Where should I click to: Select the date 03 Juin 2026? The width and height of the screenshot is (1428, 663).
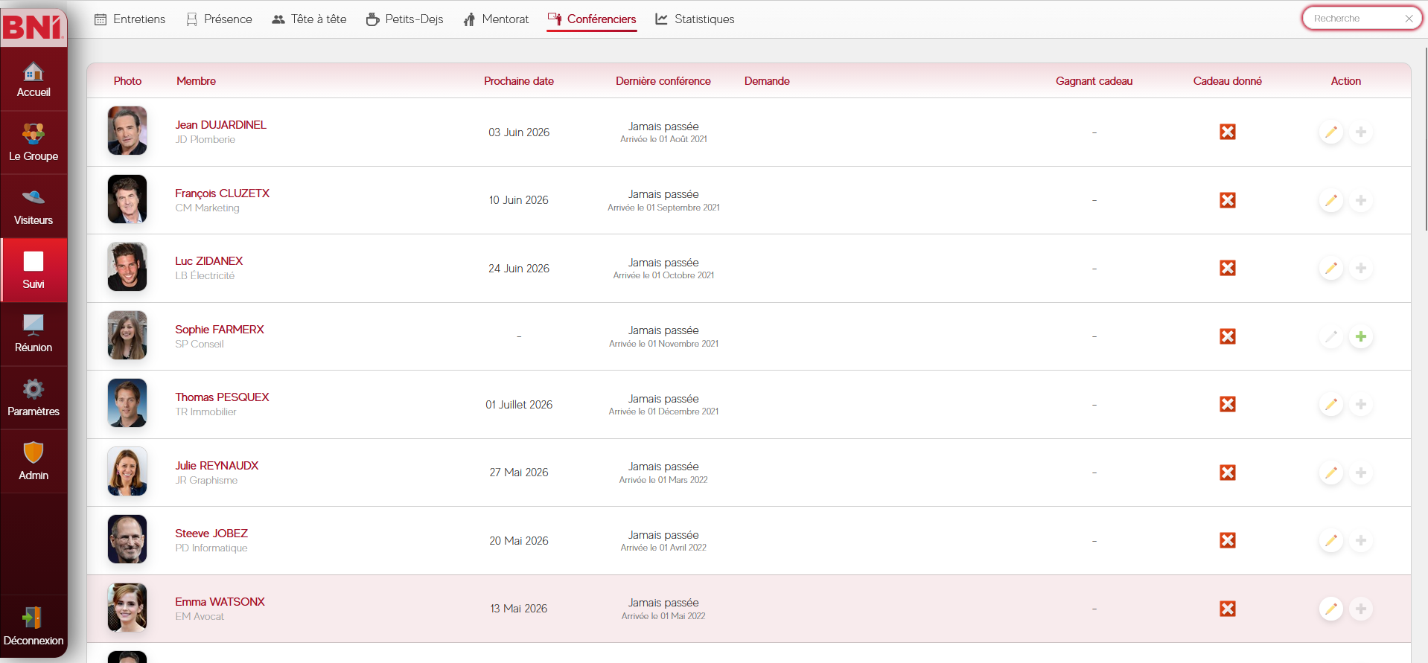coord(519,132)
